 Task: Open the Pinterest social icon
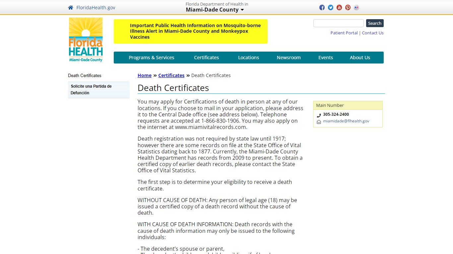tap(348, 8)
